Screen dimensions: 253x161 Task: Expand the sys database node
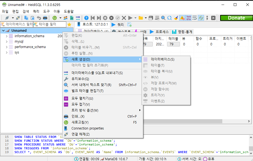click(x=7, y=53)
